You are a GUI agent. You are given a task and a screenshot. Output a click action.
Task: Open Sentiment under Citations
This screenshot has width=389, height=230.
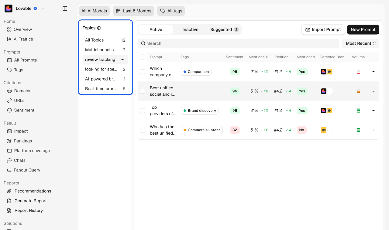click(x=21, y=110)
